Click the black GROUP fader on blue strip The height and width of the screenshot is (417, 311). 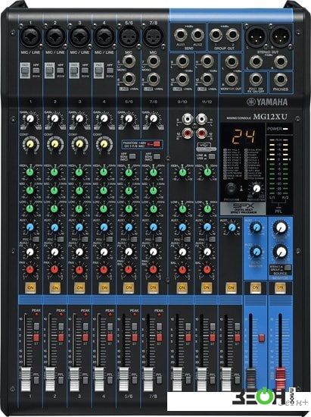coord(250,380)
